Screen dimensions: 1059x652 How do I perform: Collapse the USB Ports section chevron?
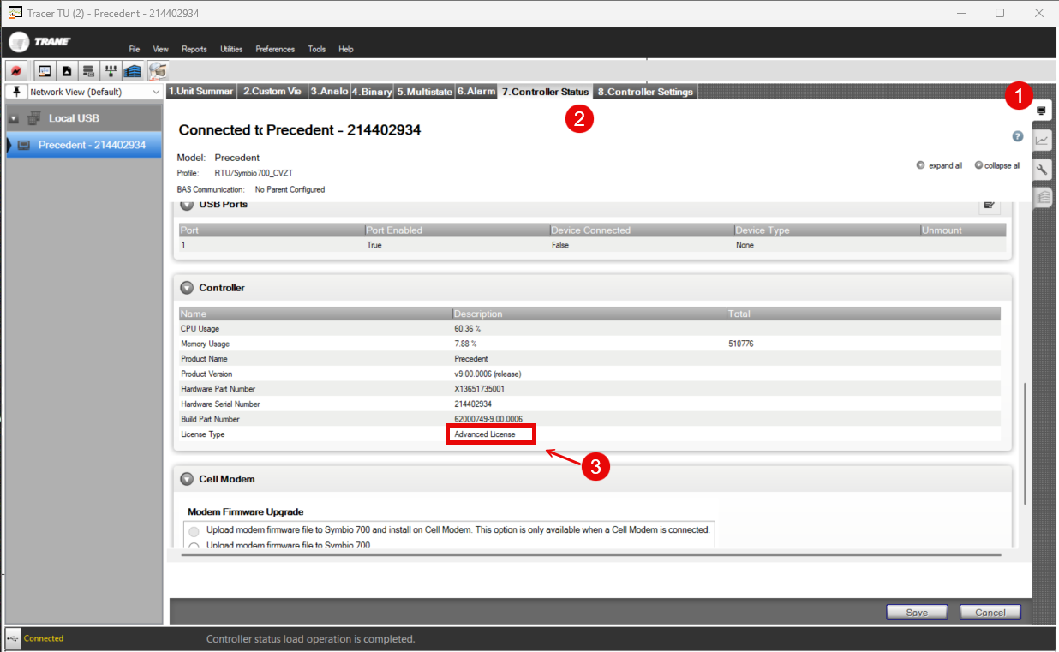coord(187,205)
